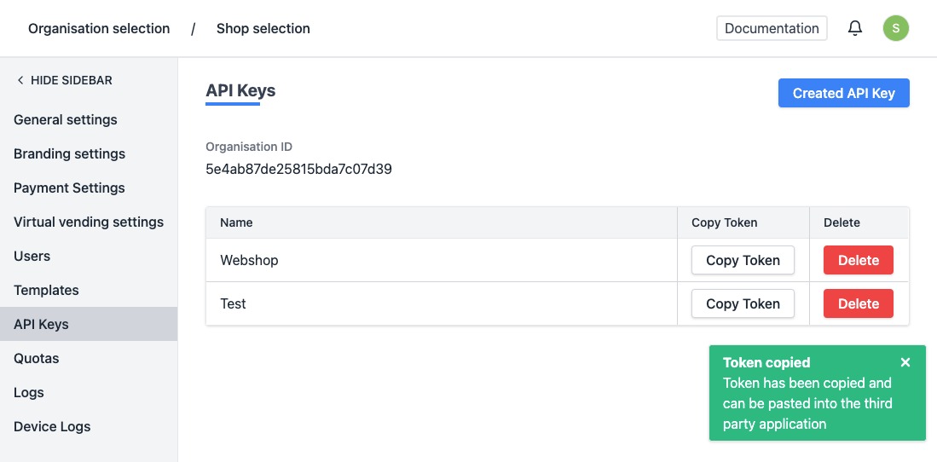This screenshot has width=937, height=462.
Task: View Quotas from the sidebar
Action: coord(37,358)
